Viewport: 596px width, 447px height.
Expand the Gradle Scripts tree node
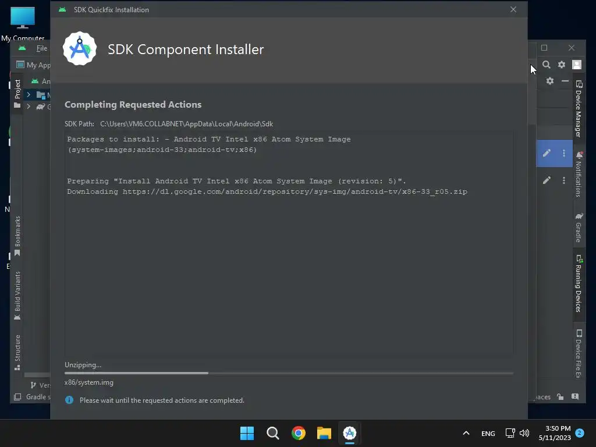pos(29,107)
